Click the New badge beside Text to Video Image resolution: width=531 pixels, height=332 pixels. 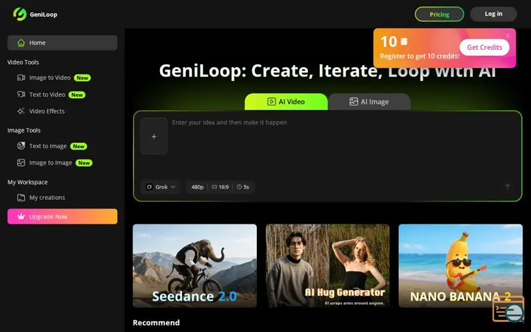[x=77, y=95]
